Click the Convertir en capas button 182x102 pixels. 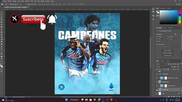point(167,55)
